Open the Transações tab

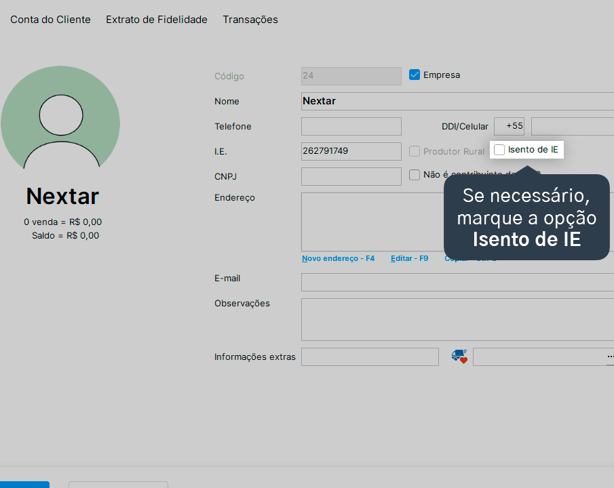point(250,20)
